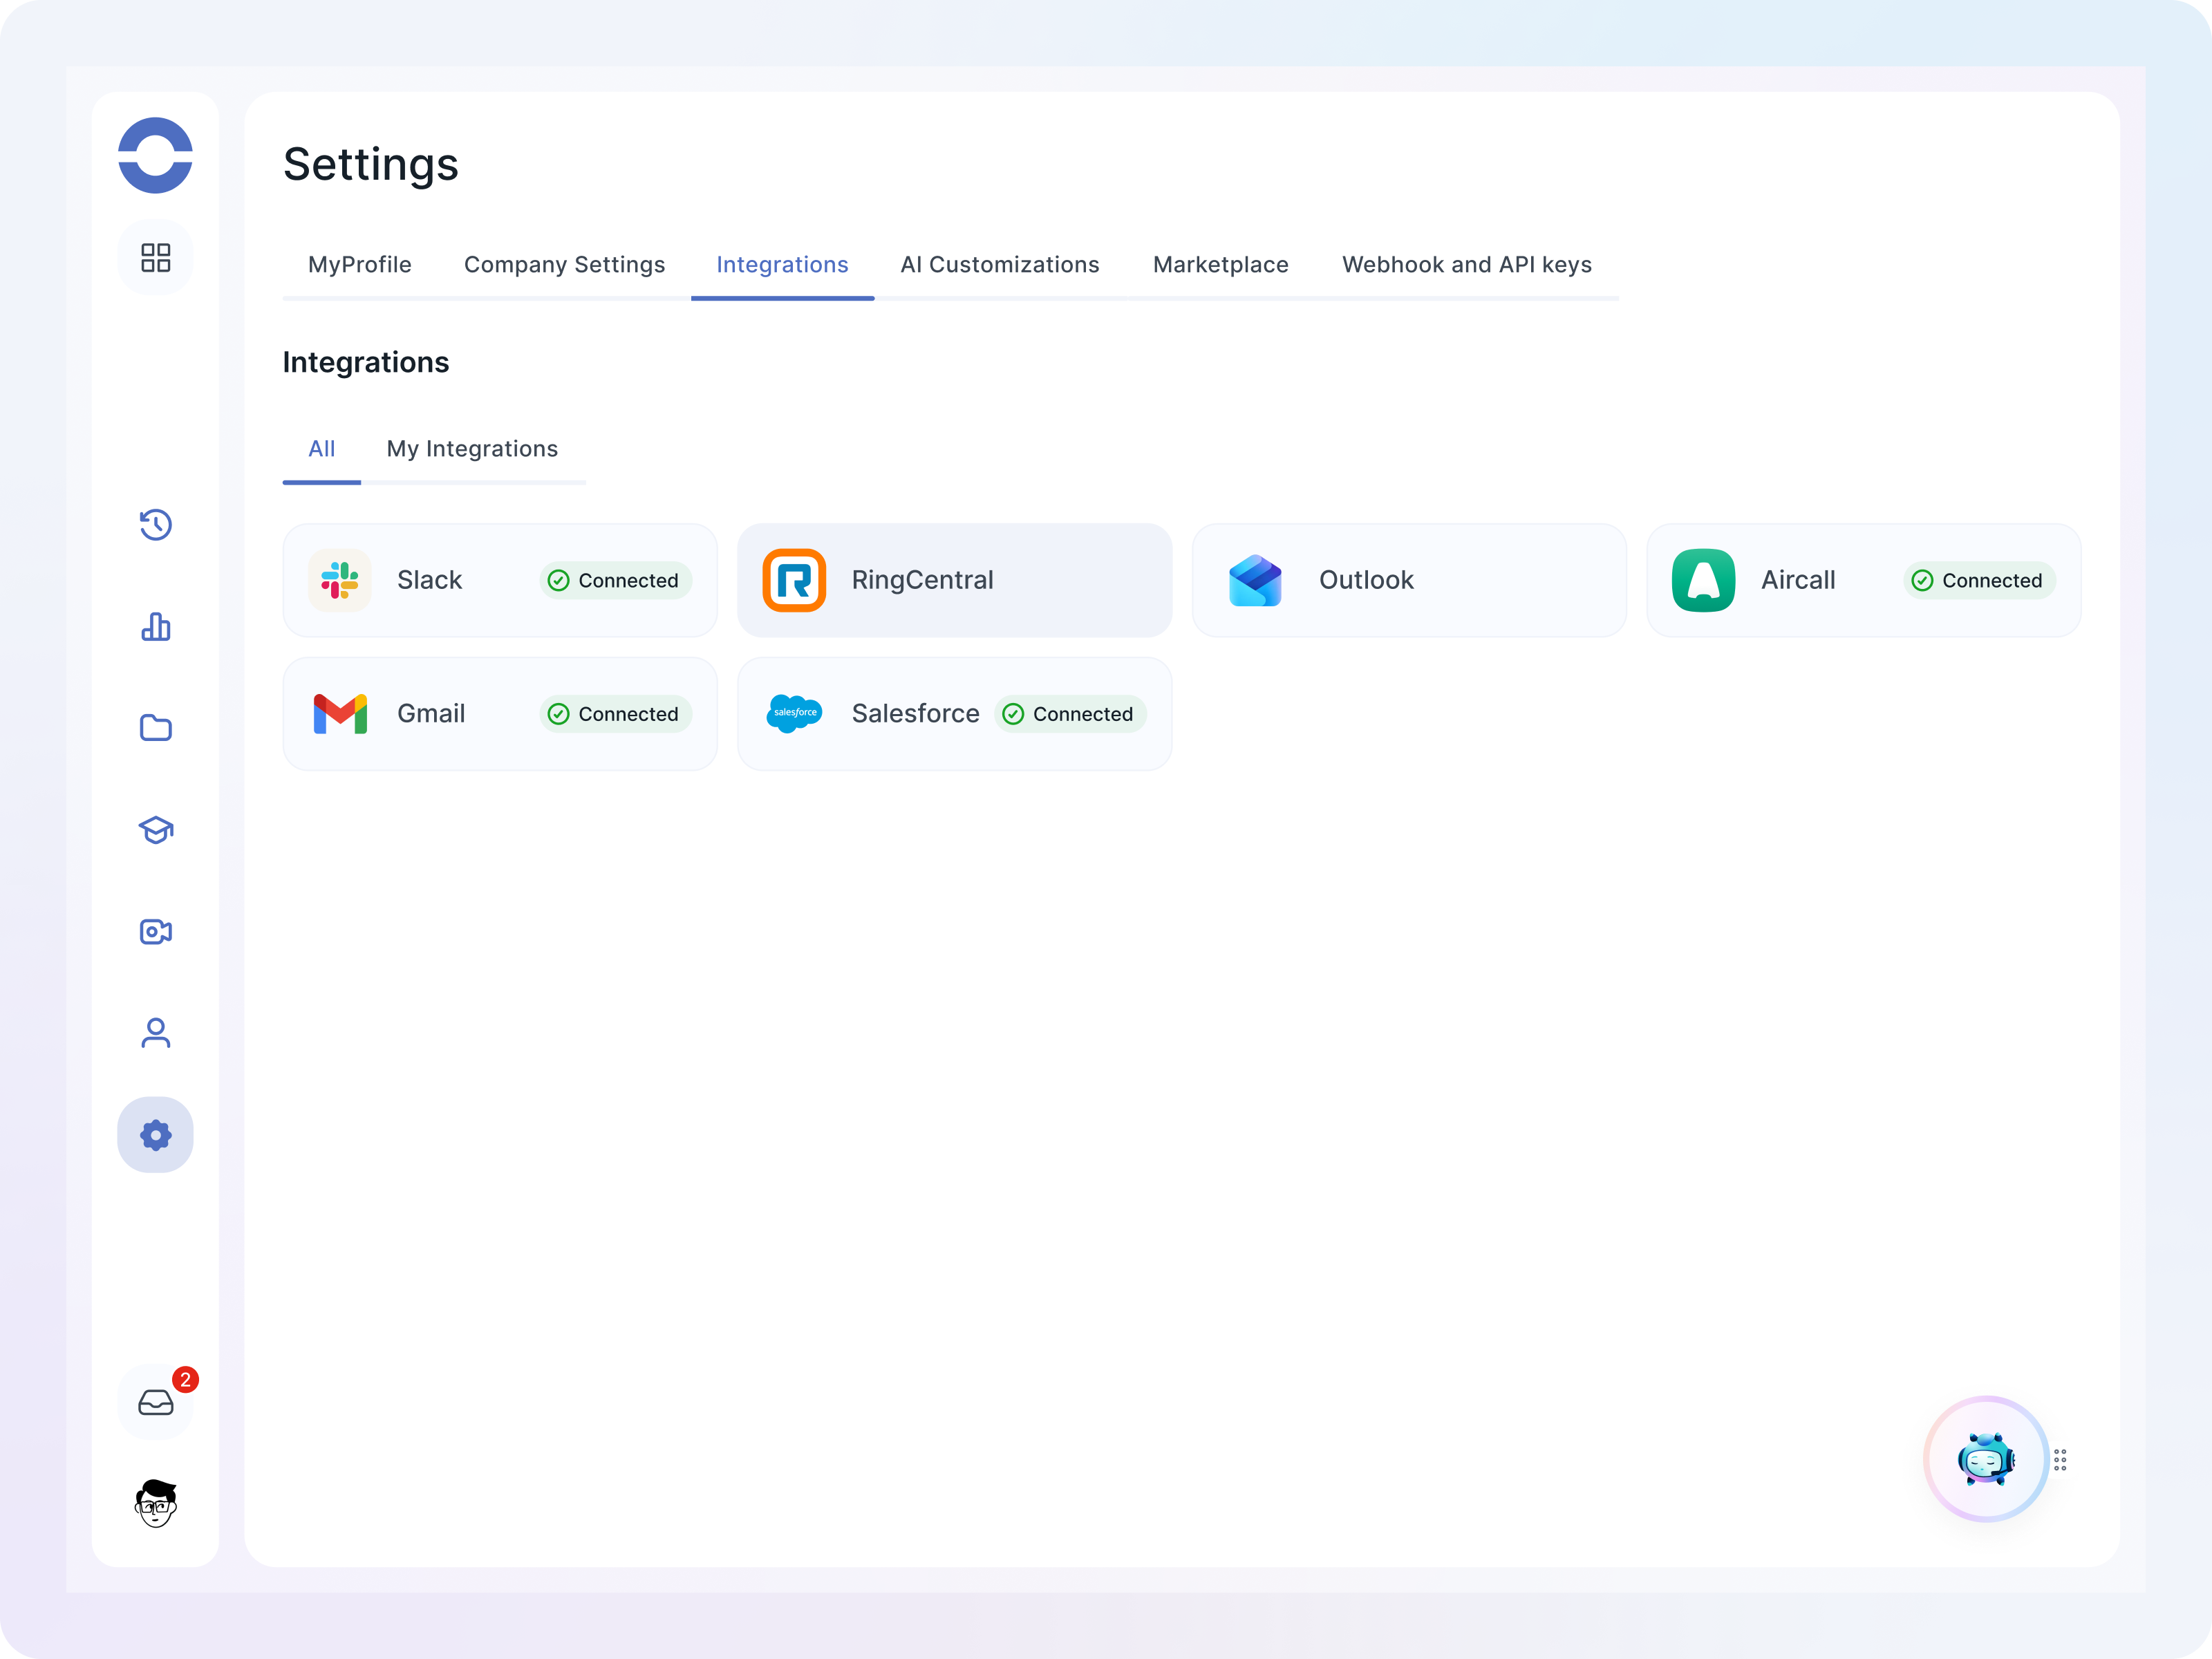Viewport: 2212px width, 1659px height.
Task: Click the user avatar at the sidebar bottom
Action: [155, 1503]
